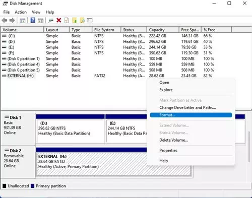This screenshot has width=252, height=198.
Task: Select the (D:) 296.62 GB NTFS partition block
Action: 71,129
